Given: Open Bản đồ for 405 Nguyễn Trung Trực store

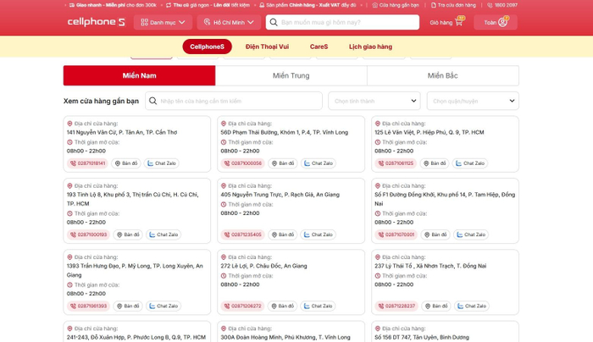Looking at the screenshot, I should pos(282,234).
